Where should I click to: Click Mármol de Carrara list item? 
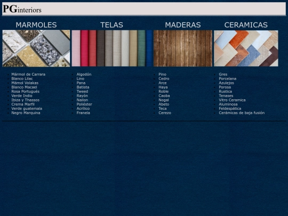[28, 74]
